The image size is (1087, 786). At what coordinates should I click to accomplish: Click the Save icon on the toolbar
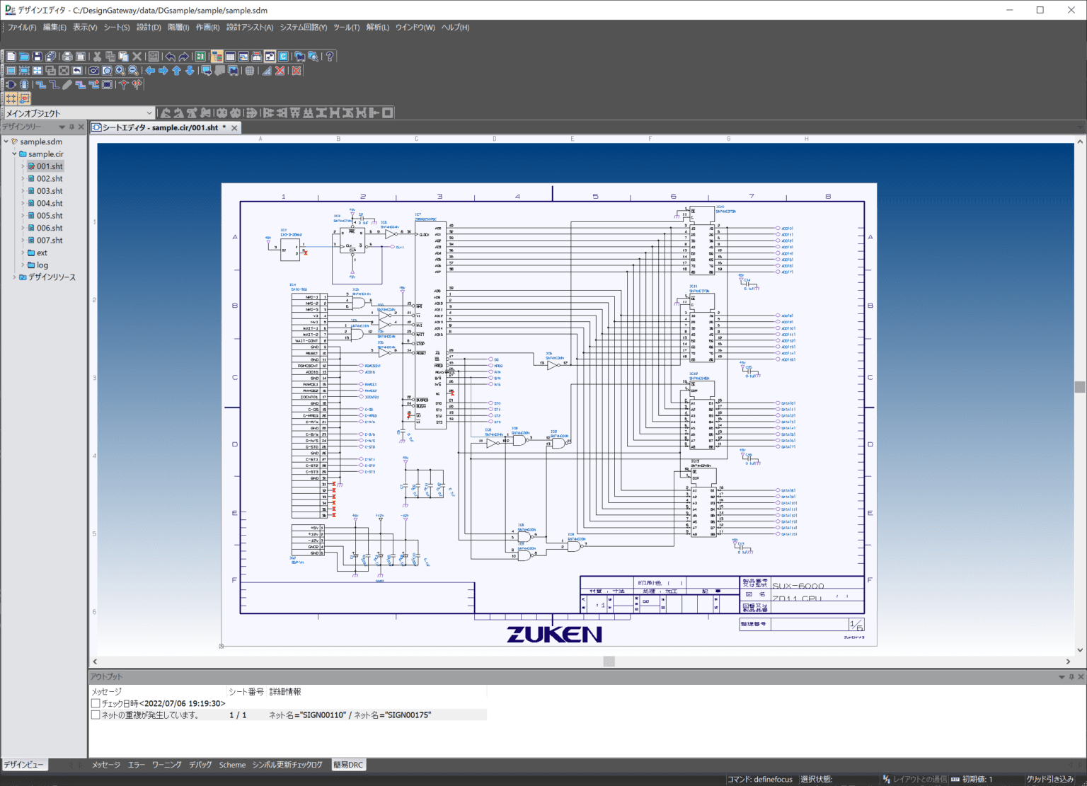point(38,56)
